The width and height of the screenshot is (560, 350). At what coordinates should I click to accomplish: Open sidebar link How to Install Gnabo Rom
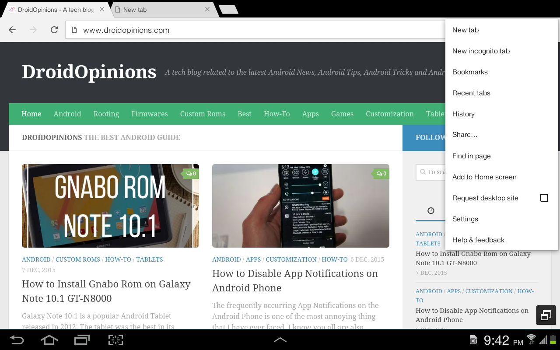coord(473,258)
